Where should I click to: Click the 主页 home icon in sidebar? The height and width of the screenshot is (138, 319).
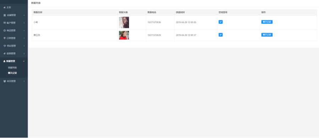5,7
